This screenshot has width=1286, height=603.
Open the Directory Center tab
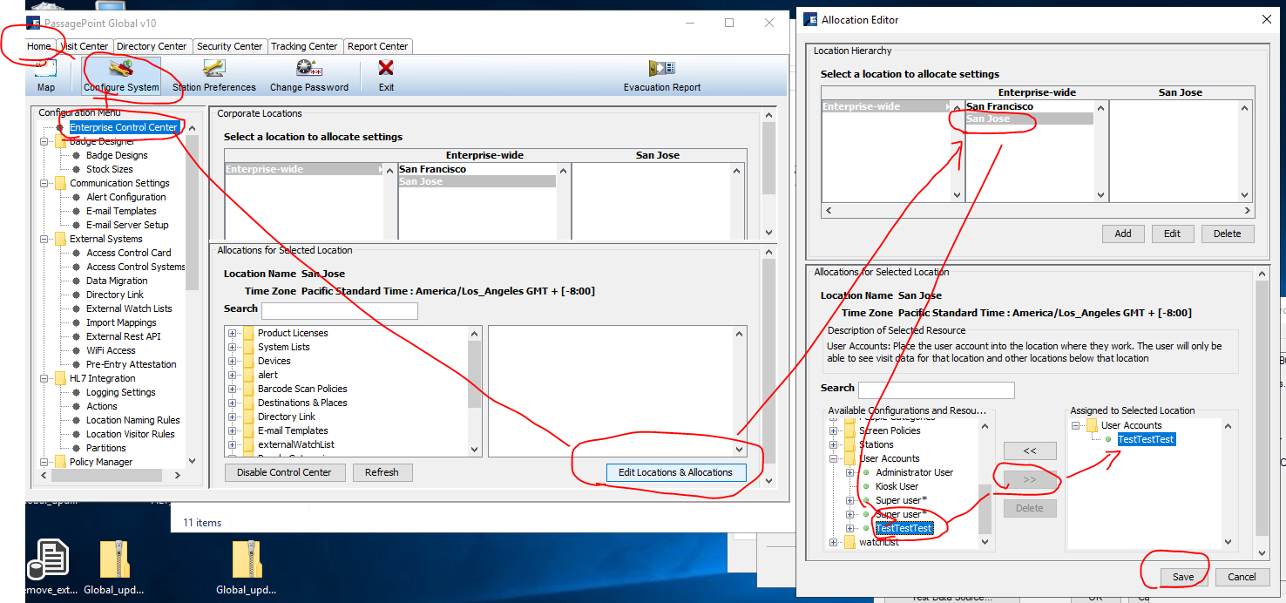point(152,46)
